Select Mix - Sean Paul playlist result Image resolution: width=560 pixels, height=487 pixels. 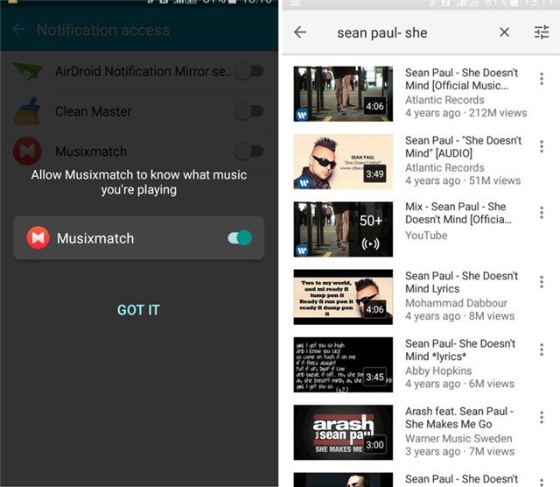coord(455,214)
